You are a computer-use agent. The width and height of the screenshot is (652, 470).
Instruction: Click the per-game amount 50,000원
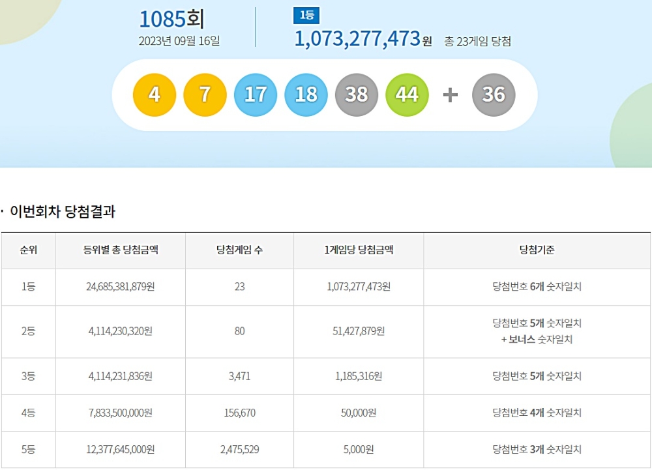[x=359, y=413]
